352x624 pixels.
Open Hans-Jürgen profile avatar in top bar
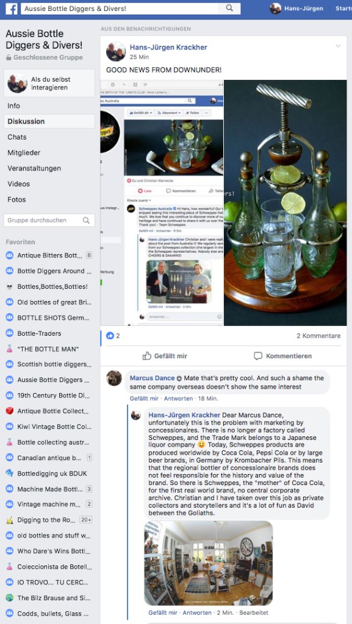[275, 9]
